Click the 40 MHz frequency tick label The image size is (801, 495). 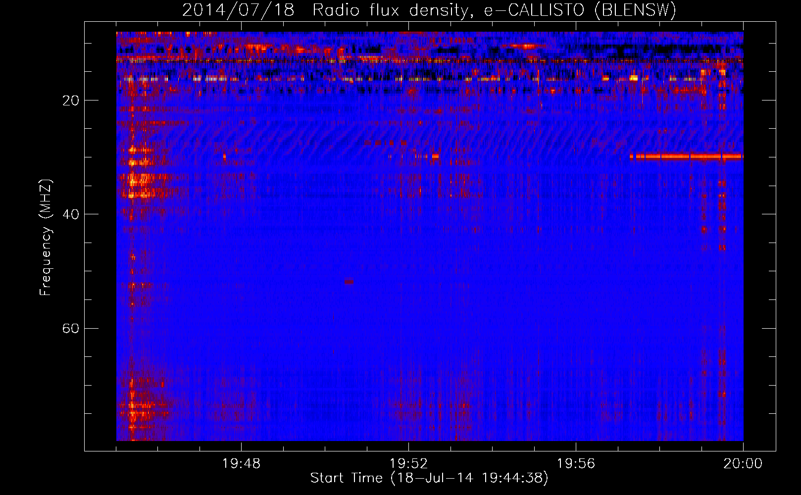coord(70,214)
